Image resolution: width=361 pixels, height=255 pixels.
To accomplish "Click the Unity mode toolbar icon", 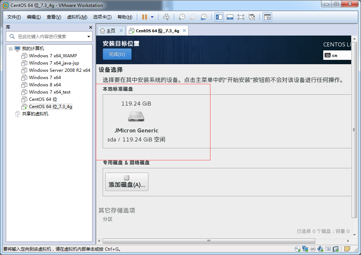I will 252,17.
